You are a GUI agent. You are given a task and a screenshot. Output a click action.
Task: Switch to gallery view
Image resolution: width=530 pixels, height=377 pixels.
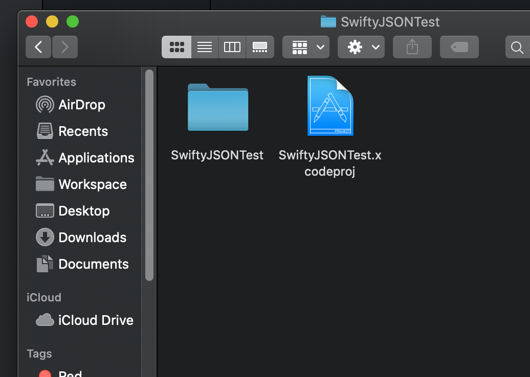click(x=260, y=47)
